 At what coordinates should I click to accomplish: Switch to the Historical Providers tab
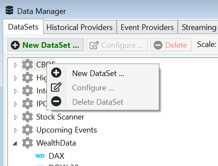point(80,27)
